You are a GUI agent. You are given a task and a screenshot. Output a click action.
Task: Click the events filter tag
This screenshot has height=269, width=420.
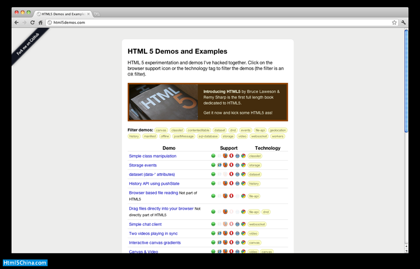tap(245, 130)
